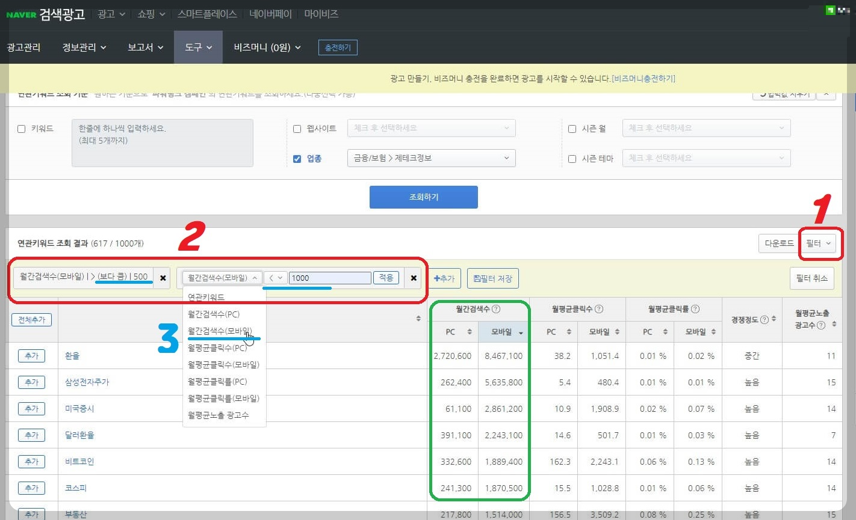Image resolution: width=856 pixels, height=520 pixels.
Task: Open the 정보관리 menu
Action: tap(84, 47)
